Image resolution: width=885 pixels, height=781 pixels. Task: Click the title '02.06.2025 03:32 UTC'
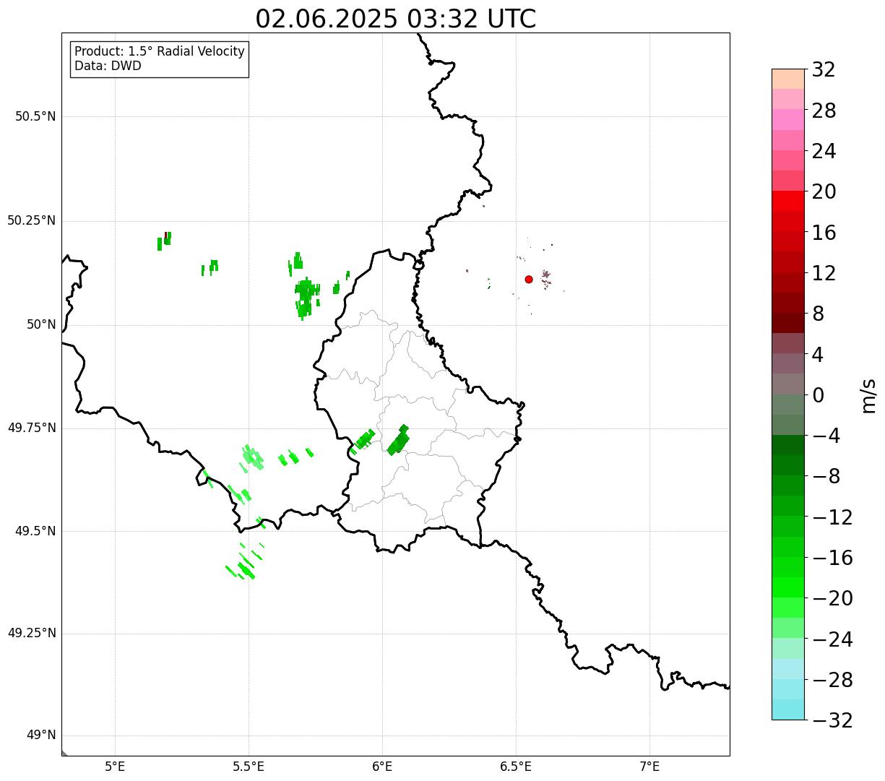(396, 19)
